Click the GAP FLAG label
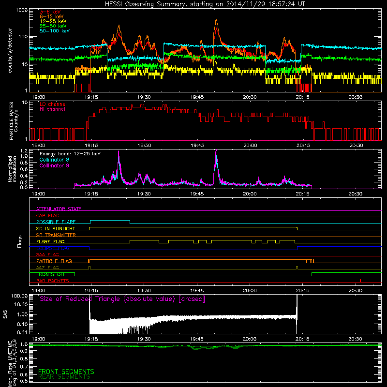This screenshot has height=387, width=387. (47, 215)
